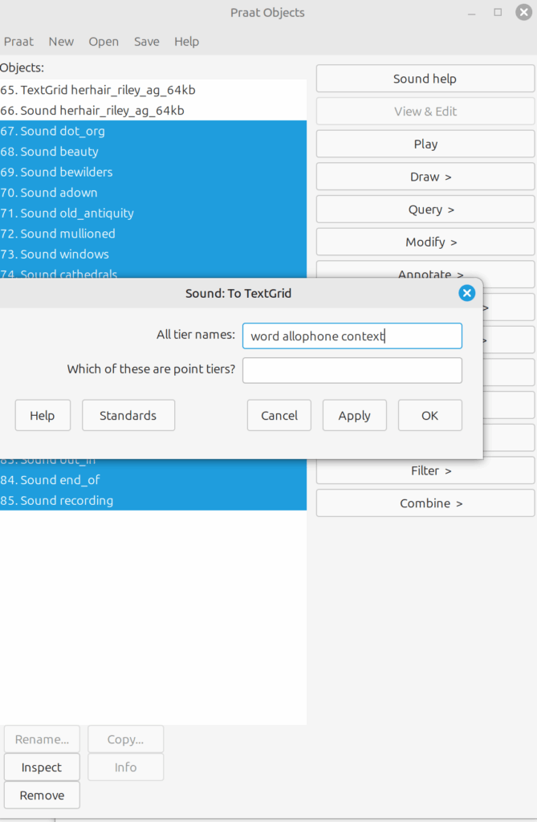Open Help for the TextGrid dialog
Viewport: 537px width, 822px height.
point(43,415)
